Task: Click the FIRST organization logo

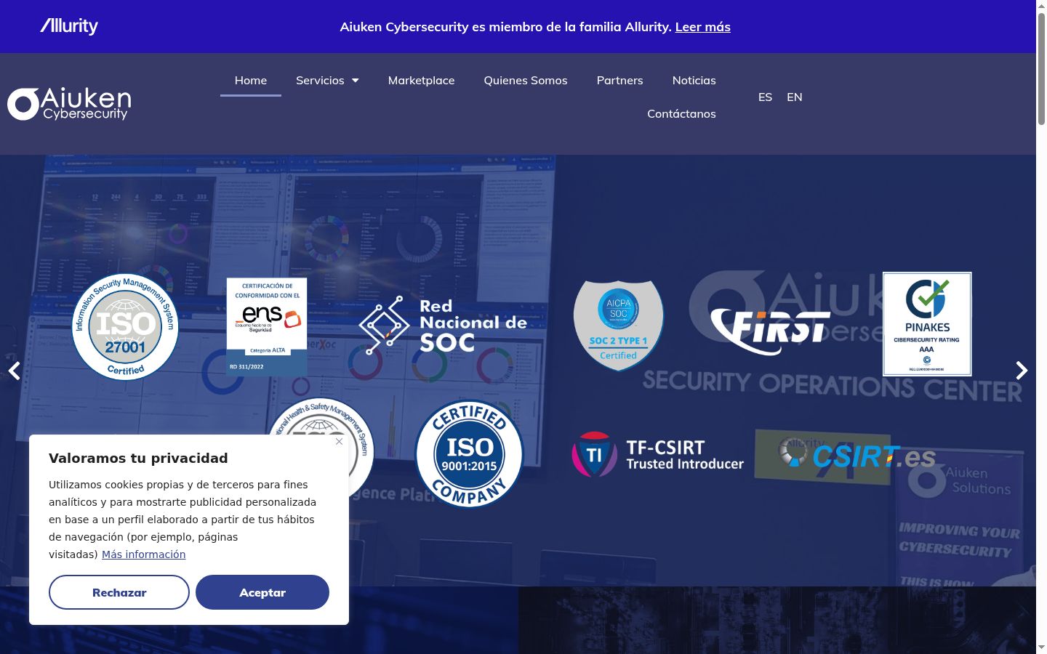Action: (x=770, y=331)
